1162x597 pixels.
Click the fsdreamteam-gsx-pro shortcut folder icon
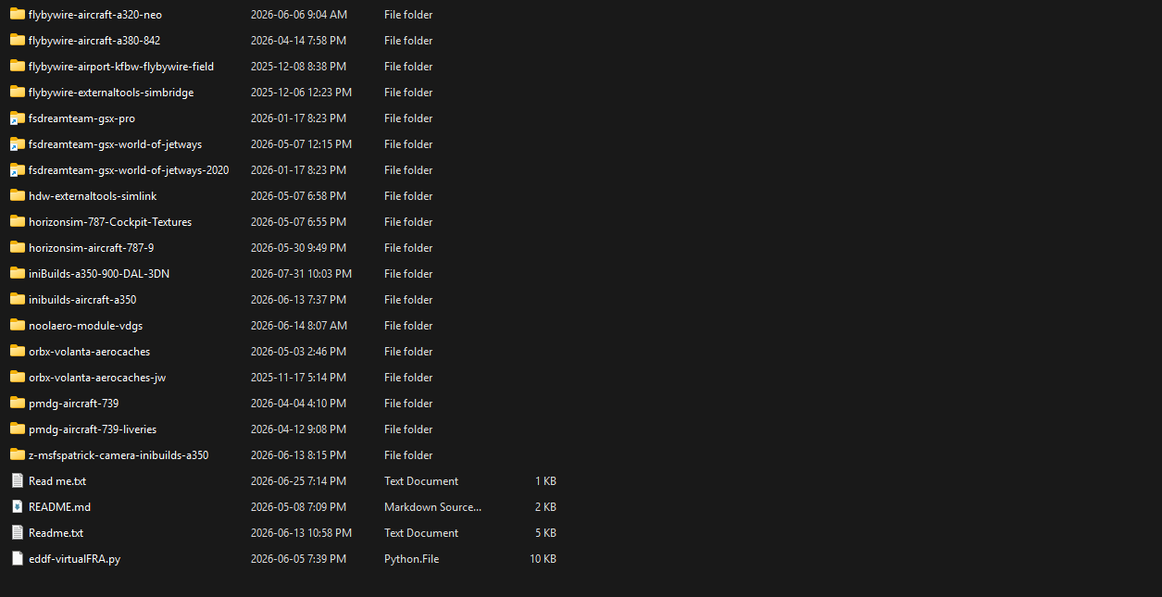17,118
